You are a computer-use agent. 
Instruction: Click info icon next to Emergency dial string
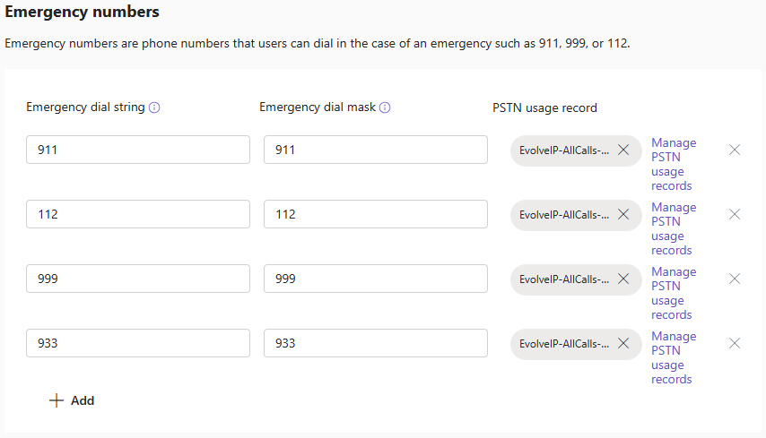click(x=154, y=107)
